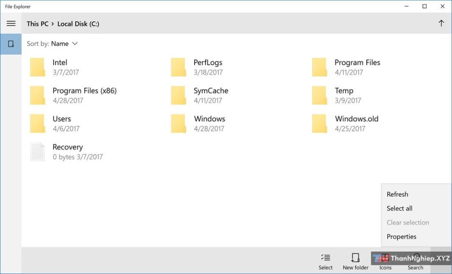Open the Windows.old folder icon

pyautogui.click(x=320, y=123)
